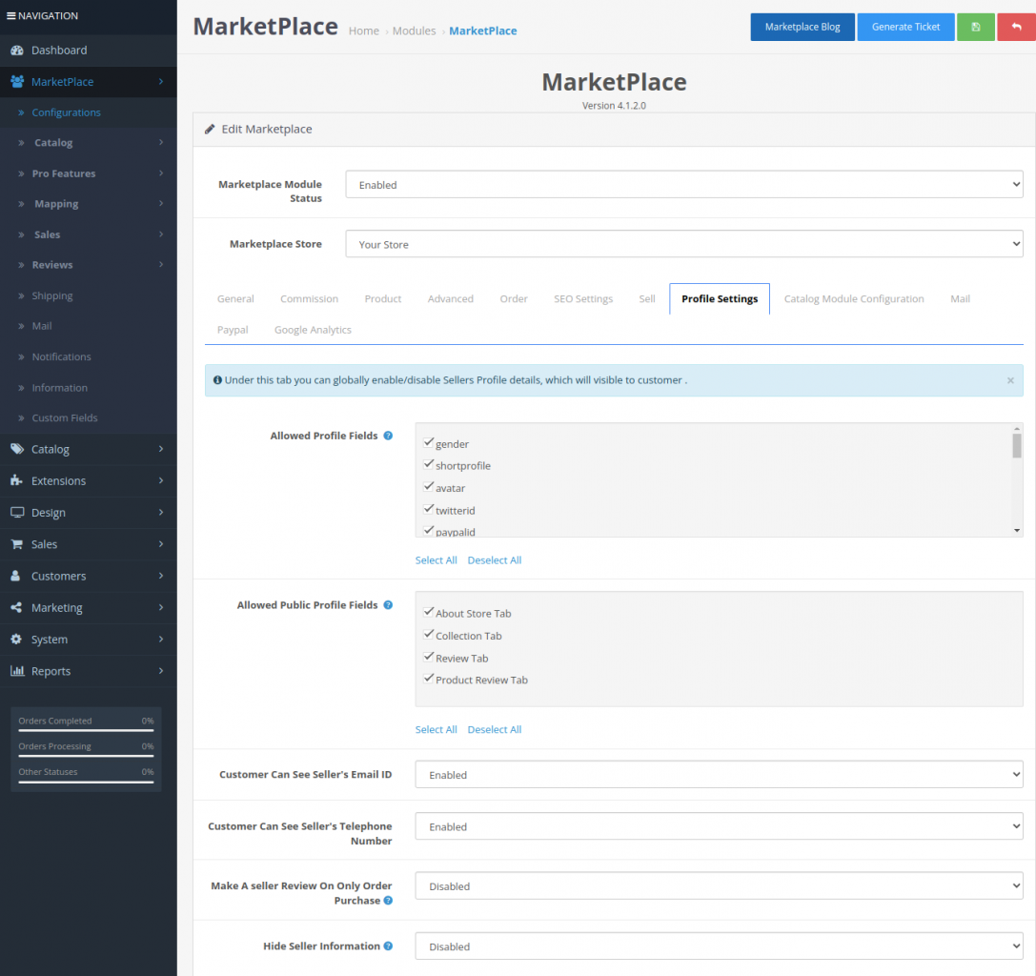Click Orders Completed progress bar
Screen dimensions: 1036x976
pos(86,730)
